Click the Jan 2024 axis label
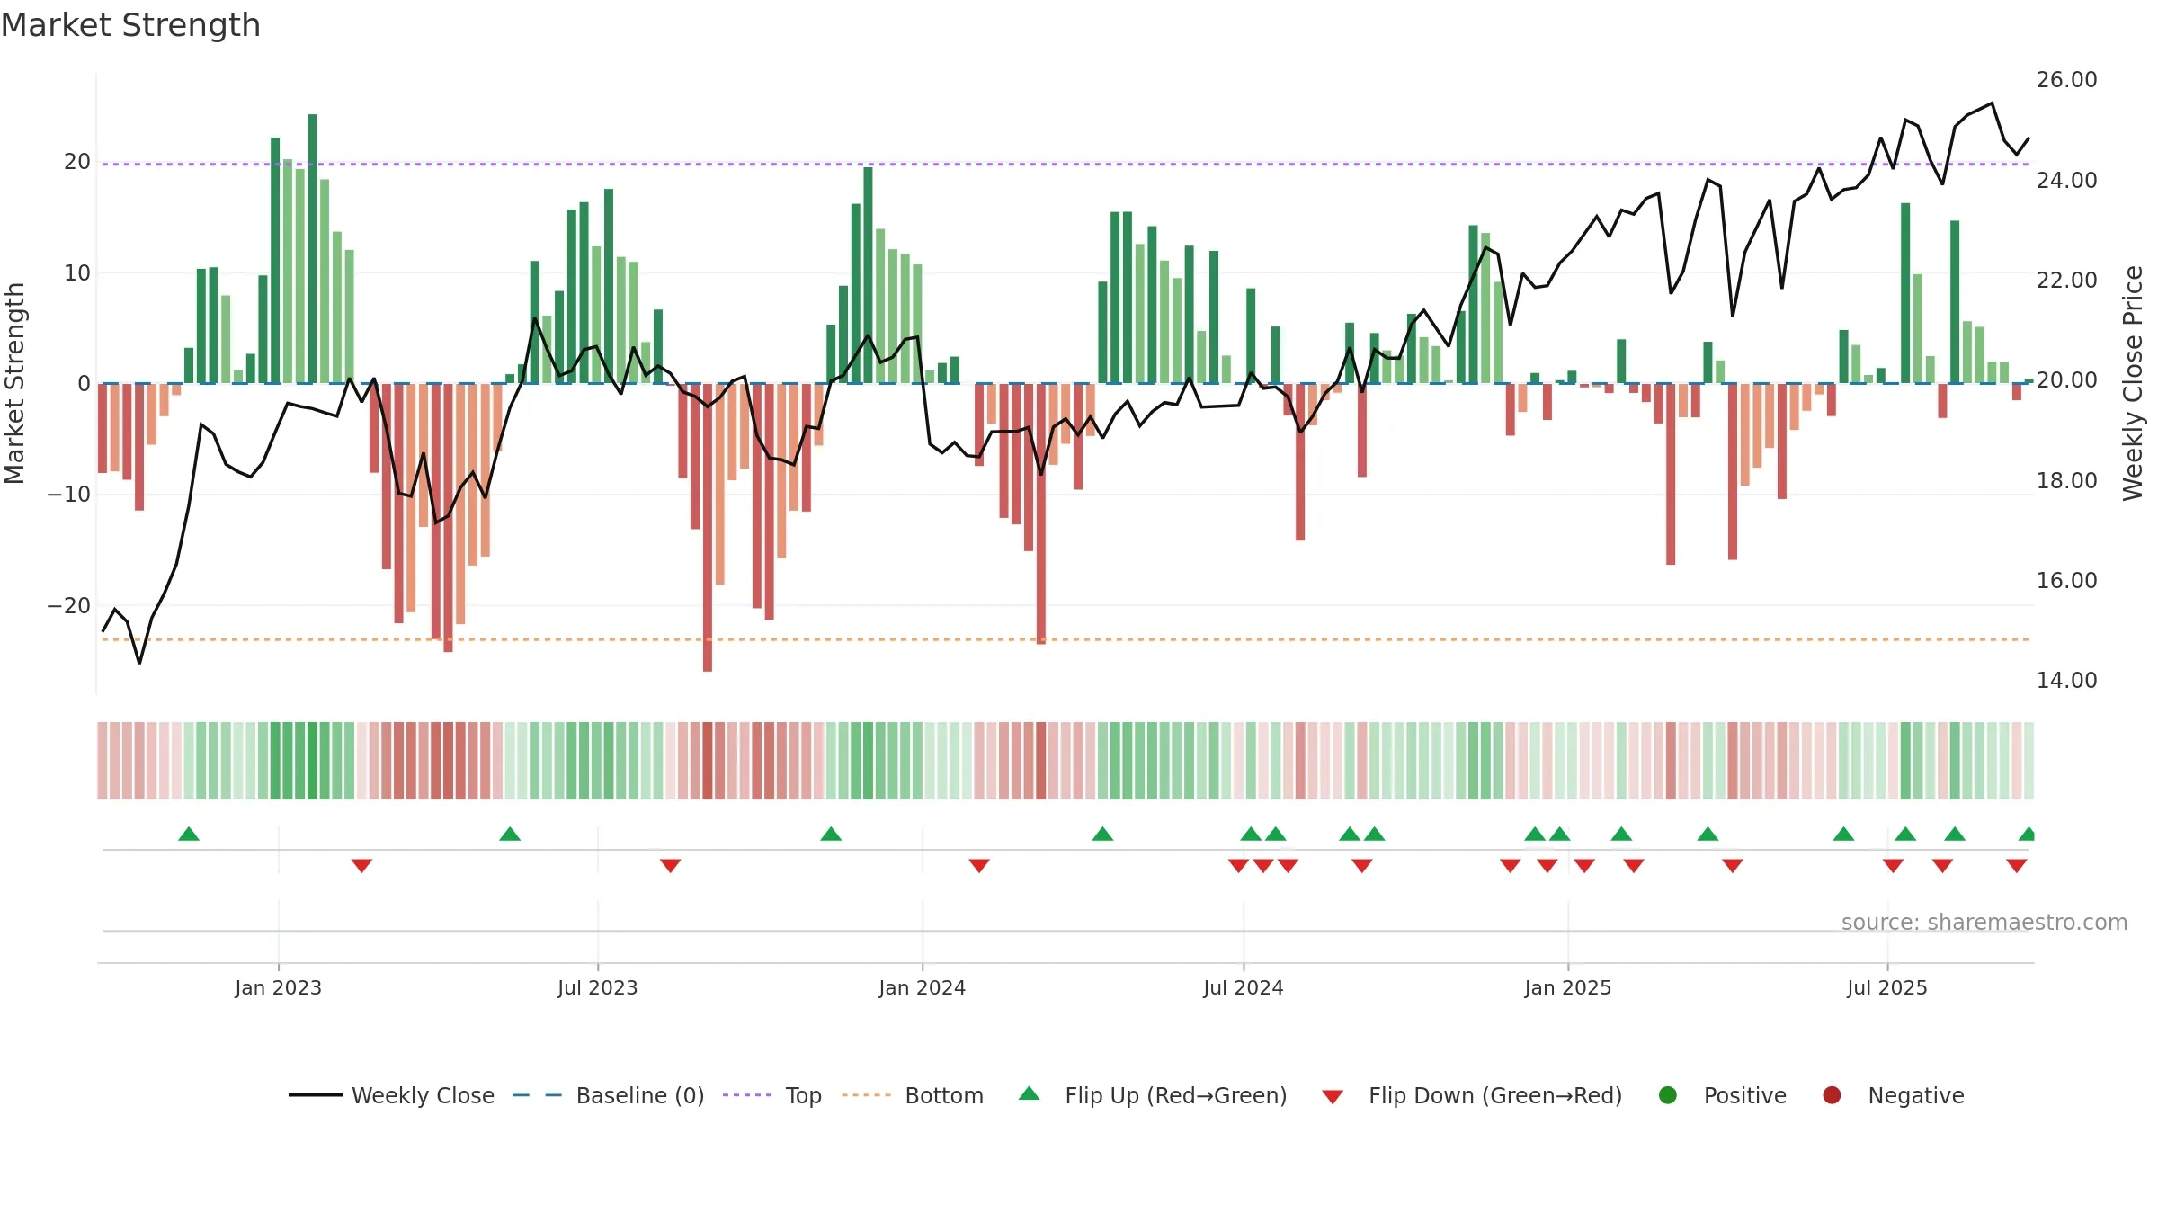The height and width of the screenshot is (1214, 2158). 922,987
